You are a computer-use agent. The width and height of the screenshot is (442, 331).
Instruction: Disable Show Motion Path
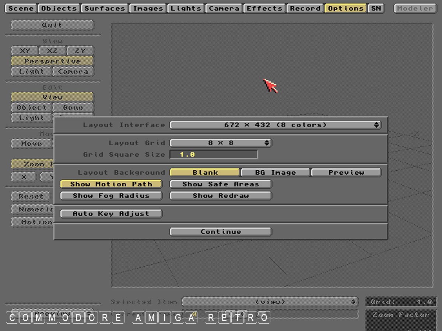pyautogui.click(x=111, y=184)
